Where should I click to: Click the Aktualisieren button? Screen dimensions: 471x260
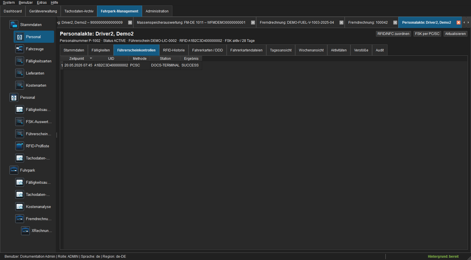click(x=455, y=34)
